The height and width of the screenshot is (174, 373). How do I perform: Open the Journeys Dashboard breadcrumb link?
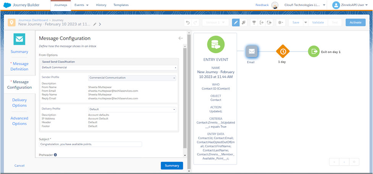click(x=33, y=20)
